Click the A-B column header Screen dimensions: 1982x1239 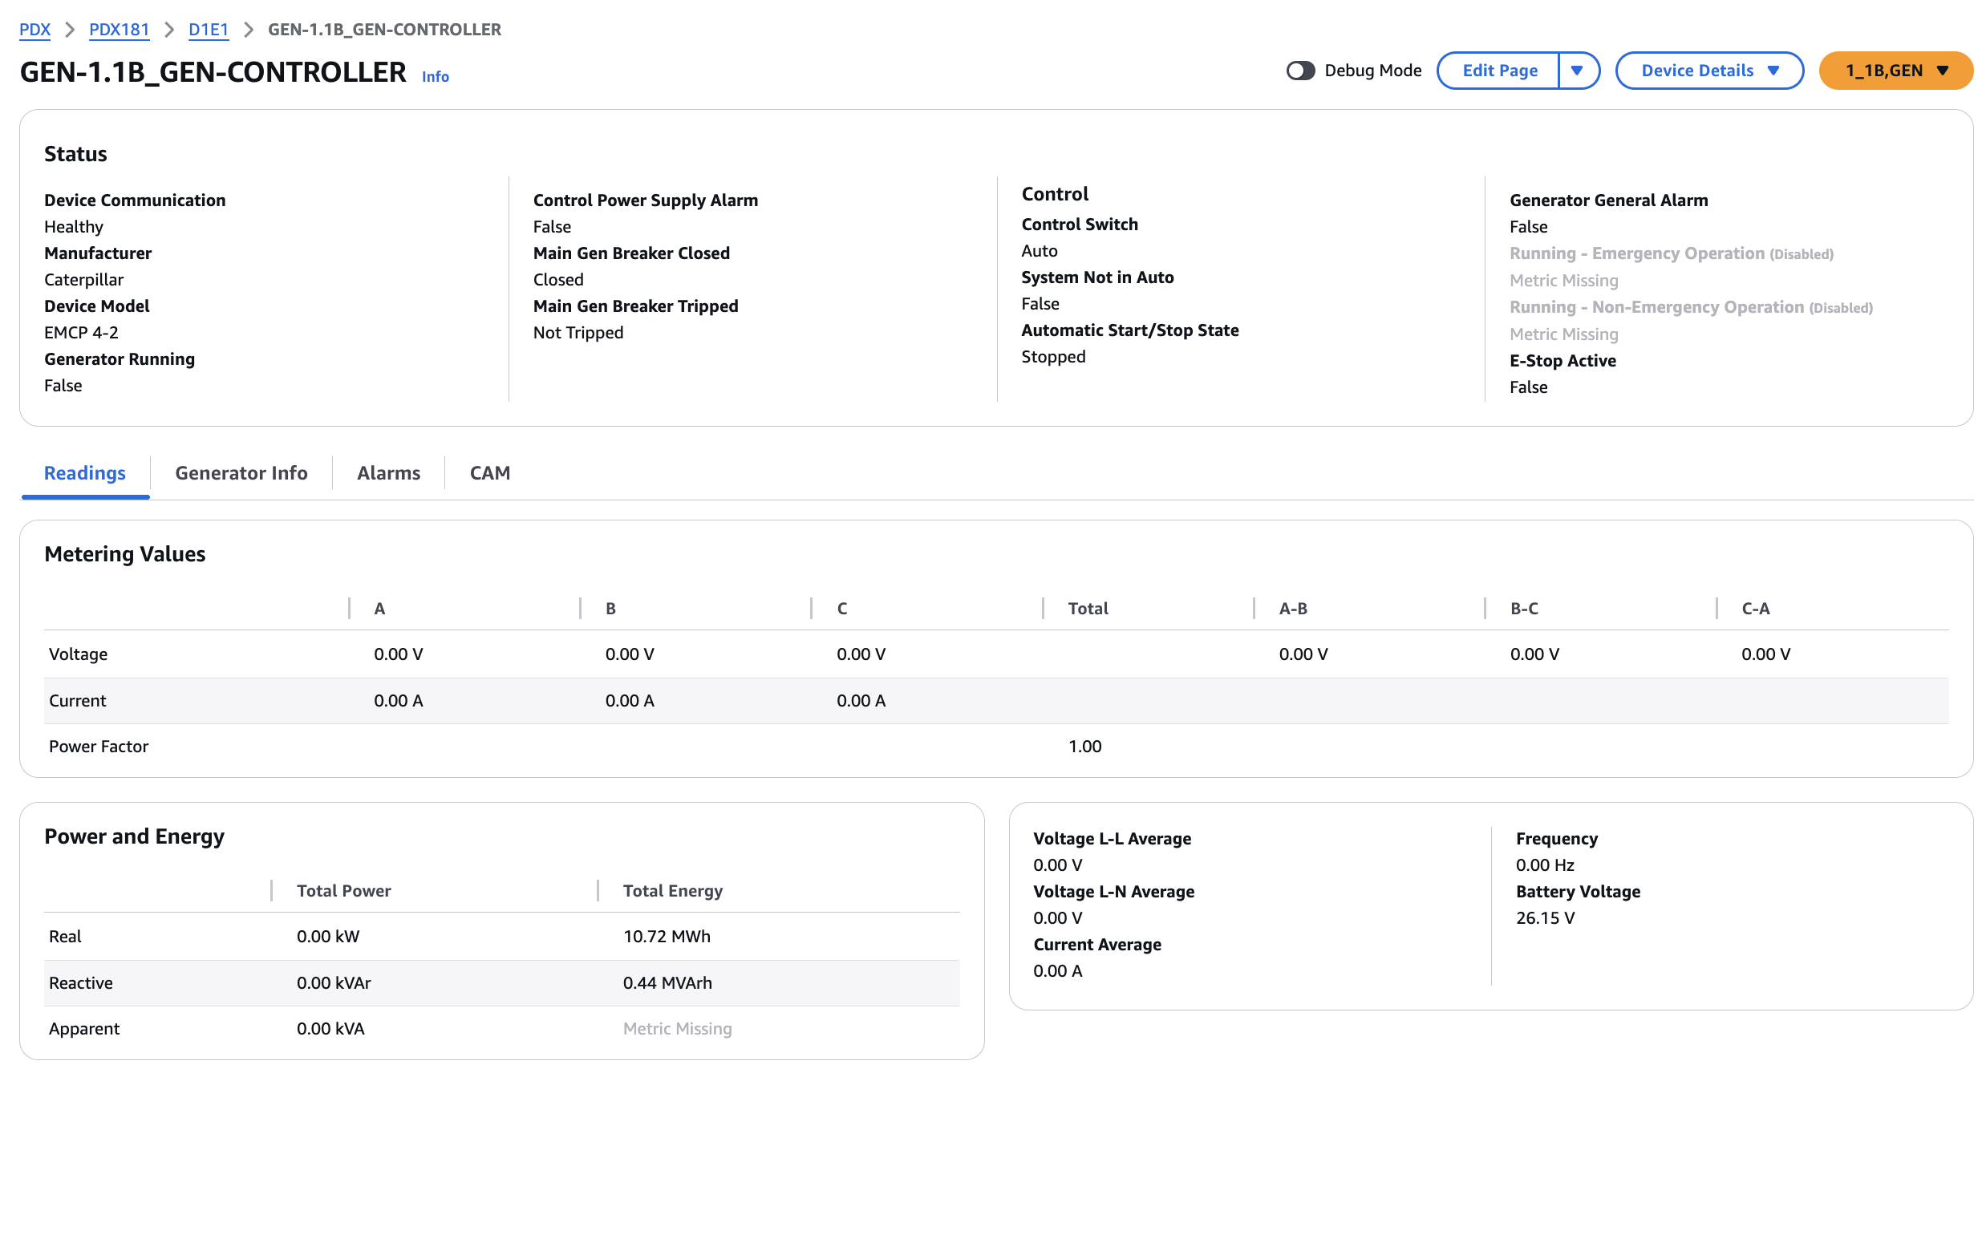(x=1292, y=608)
